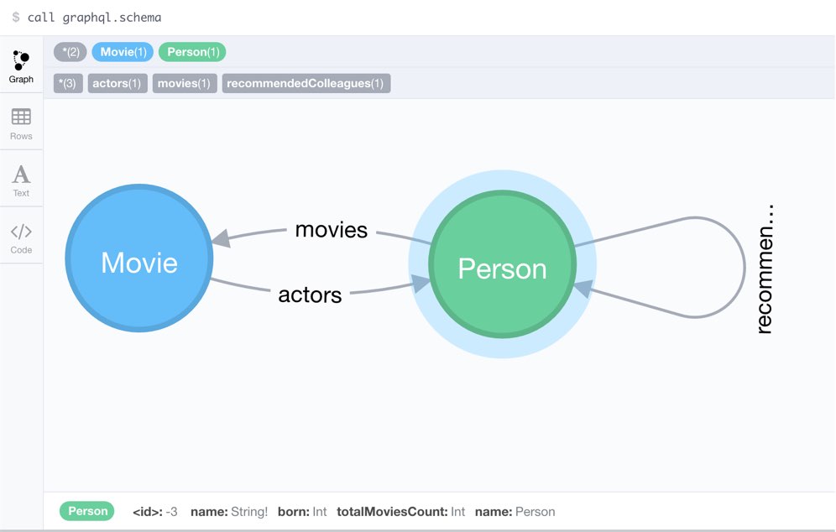This screenshot has width=836, height=532.
Task: Open the Rows view
Action: point(21,122)
